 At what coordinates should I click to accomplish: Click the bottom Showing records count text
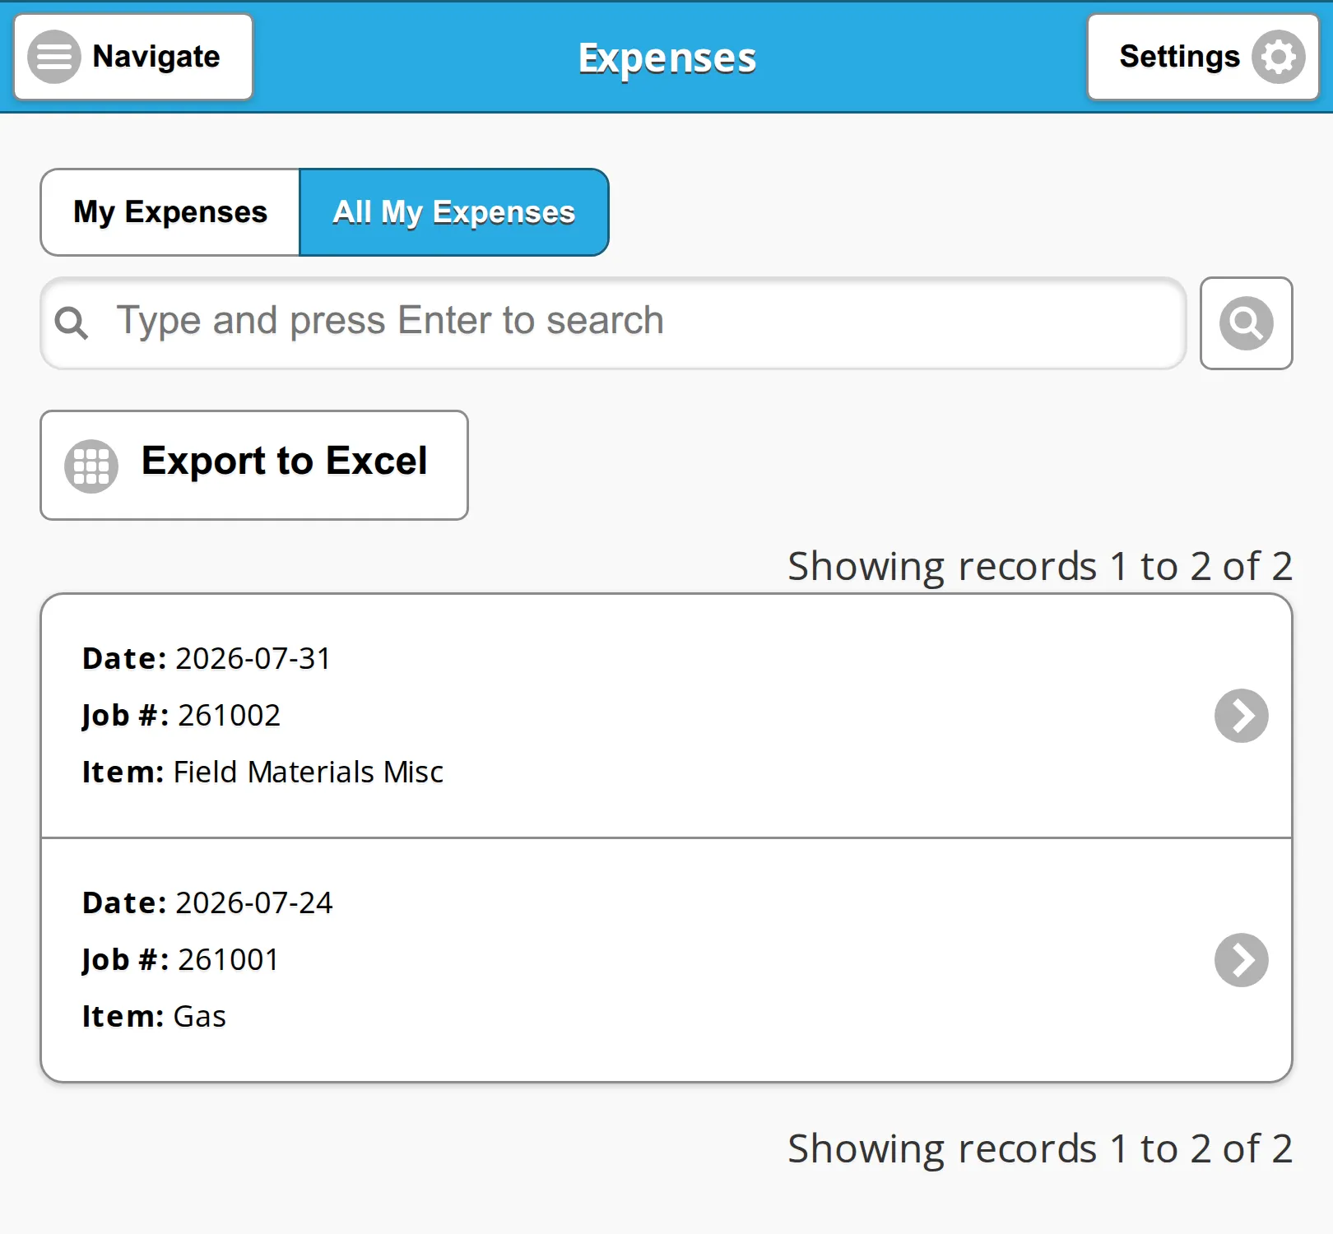pyautogui.click(x=1040, y=1149)
